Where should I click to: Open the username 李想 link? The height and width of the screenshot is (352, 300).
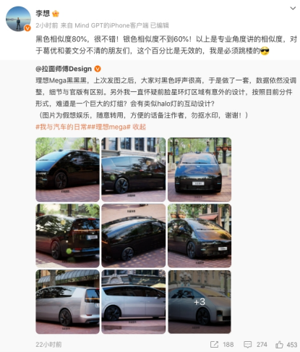pyautogui.click(x=43, y=14)
